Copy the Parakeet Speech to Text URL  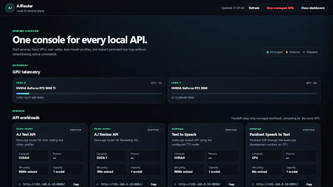pyautogui.click(x=309, y=184)
